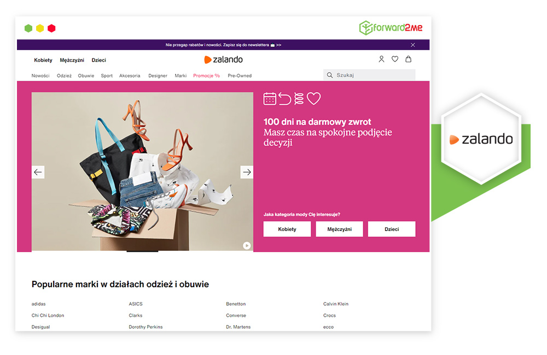
Task: Click the Dzieci category button
Action: pos(392,229)
